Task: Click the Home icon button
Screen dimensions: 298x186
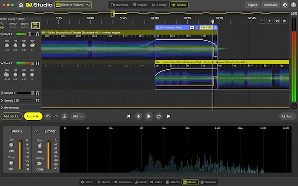Action: coord(21,5)
